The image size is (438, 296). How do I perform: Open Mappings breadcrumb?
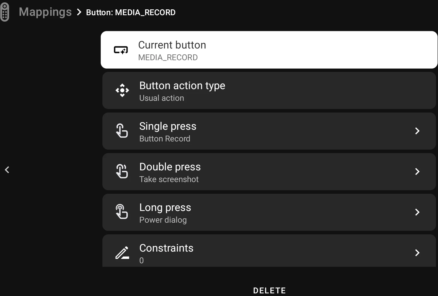click(x=45, y=12)
